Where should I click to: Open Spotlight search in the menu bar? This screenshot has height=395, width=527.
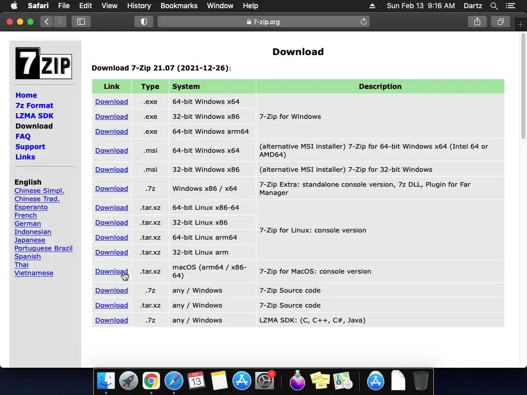[x=494, y=6]
